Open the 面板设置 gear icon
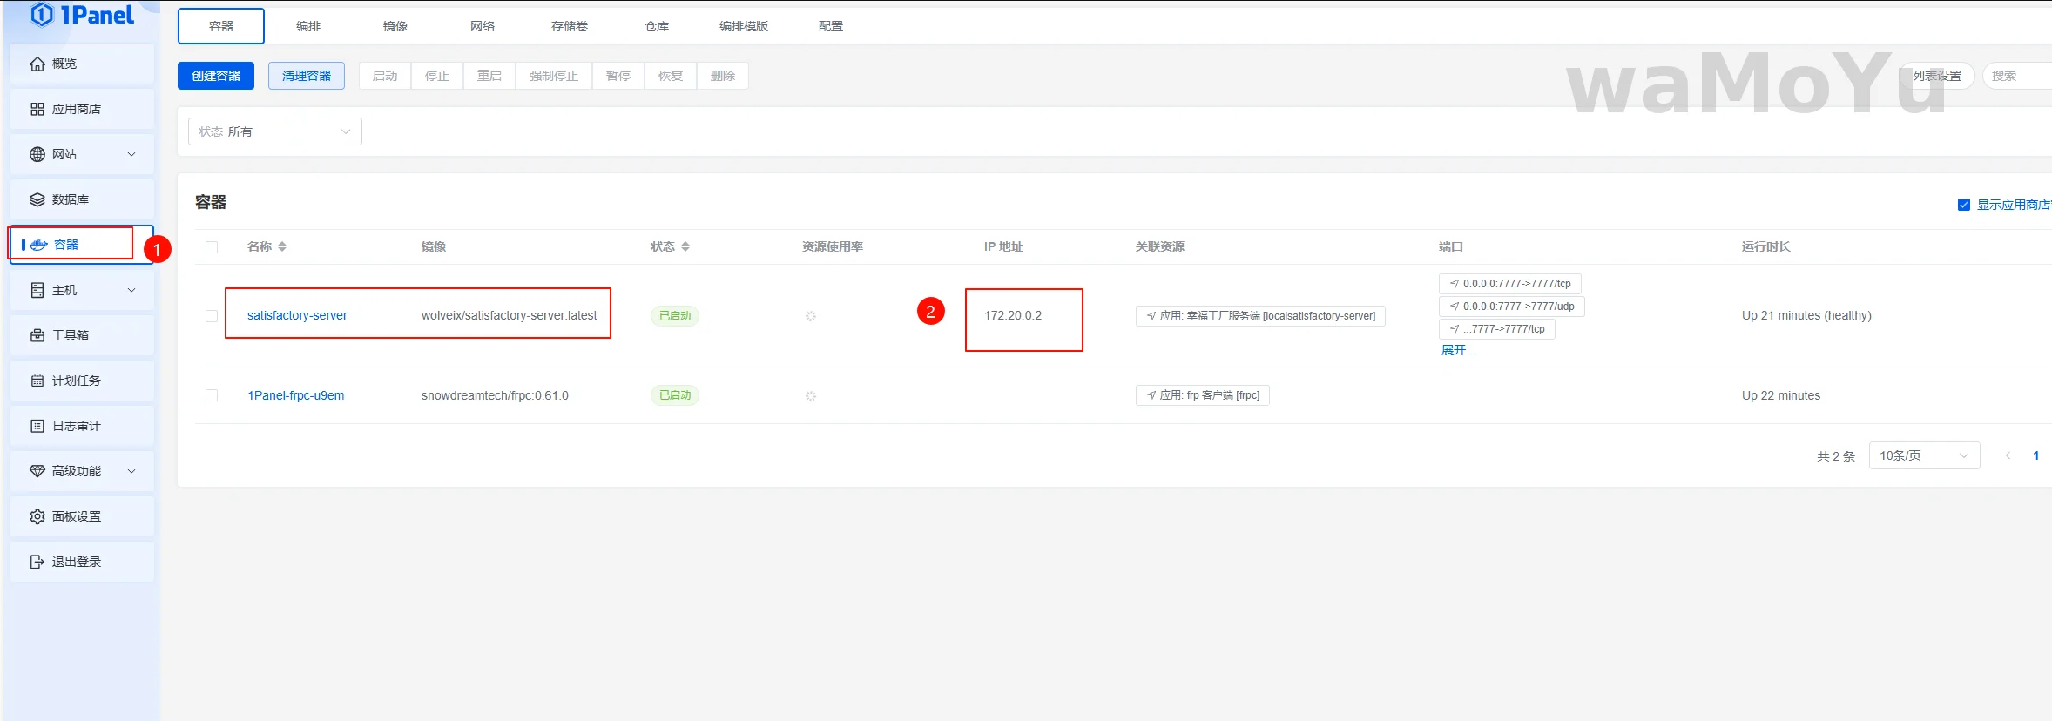This screenshot has height=721, width=2052. pos(37,516)
